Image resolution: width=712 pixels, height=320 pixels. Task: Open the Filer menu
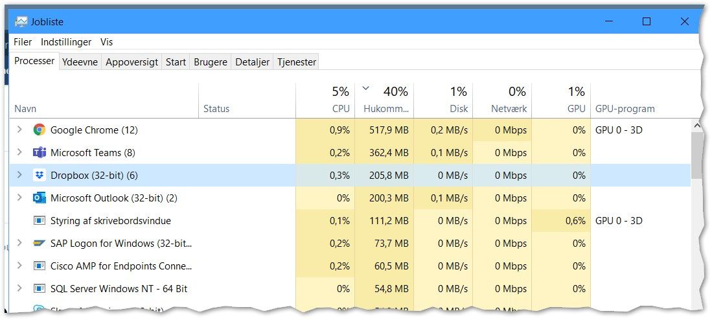click(x=23, y=42)
